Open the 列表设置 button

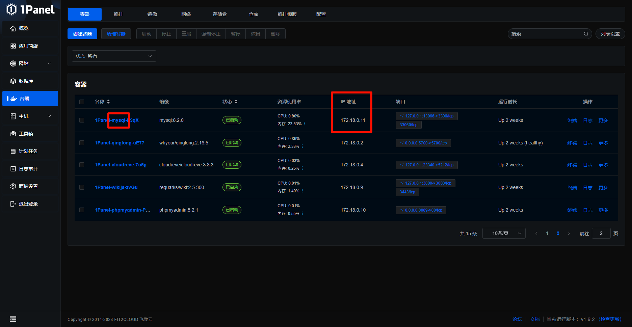[610, 34]
